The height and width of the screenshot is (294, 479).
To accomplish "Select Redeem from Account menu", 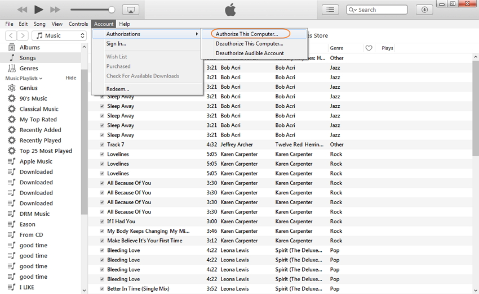I will tap(118, 89).
